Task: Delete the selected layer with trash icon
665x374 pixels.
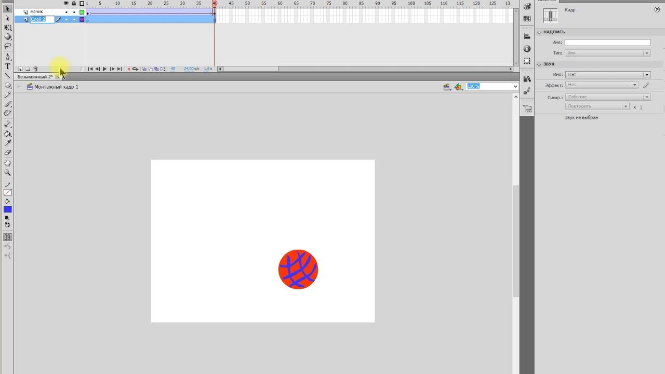Action: point(35,69)
